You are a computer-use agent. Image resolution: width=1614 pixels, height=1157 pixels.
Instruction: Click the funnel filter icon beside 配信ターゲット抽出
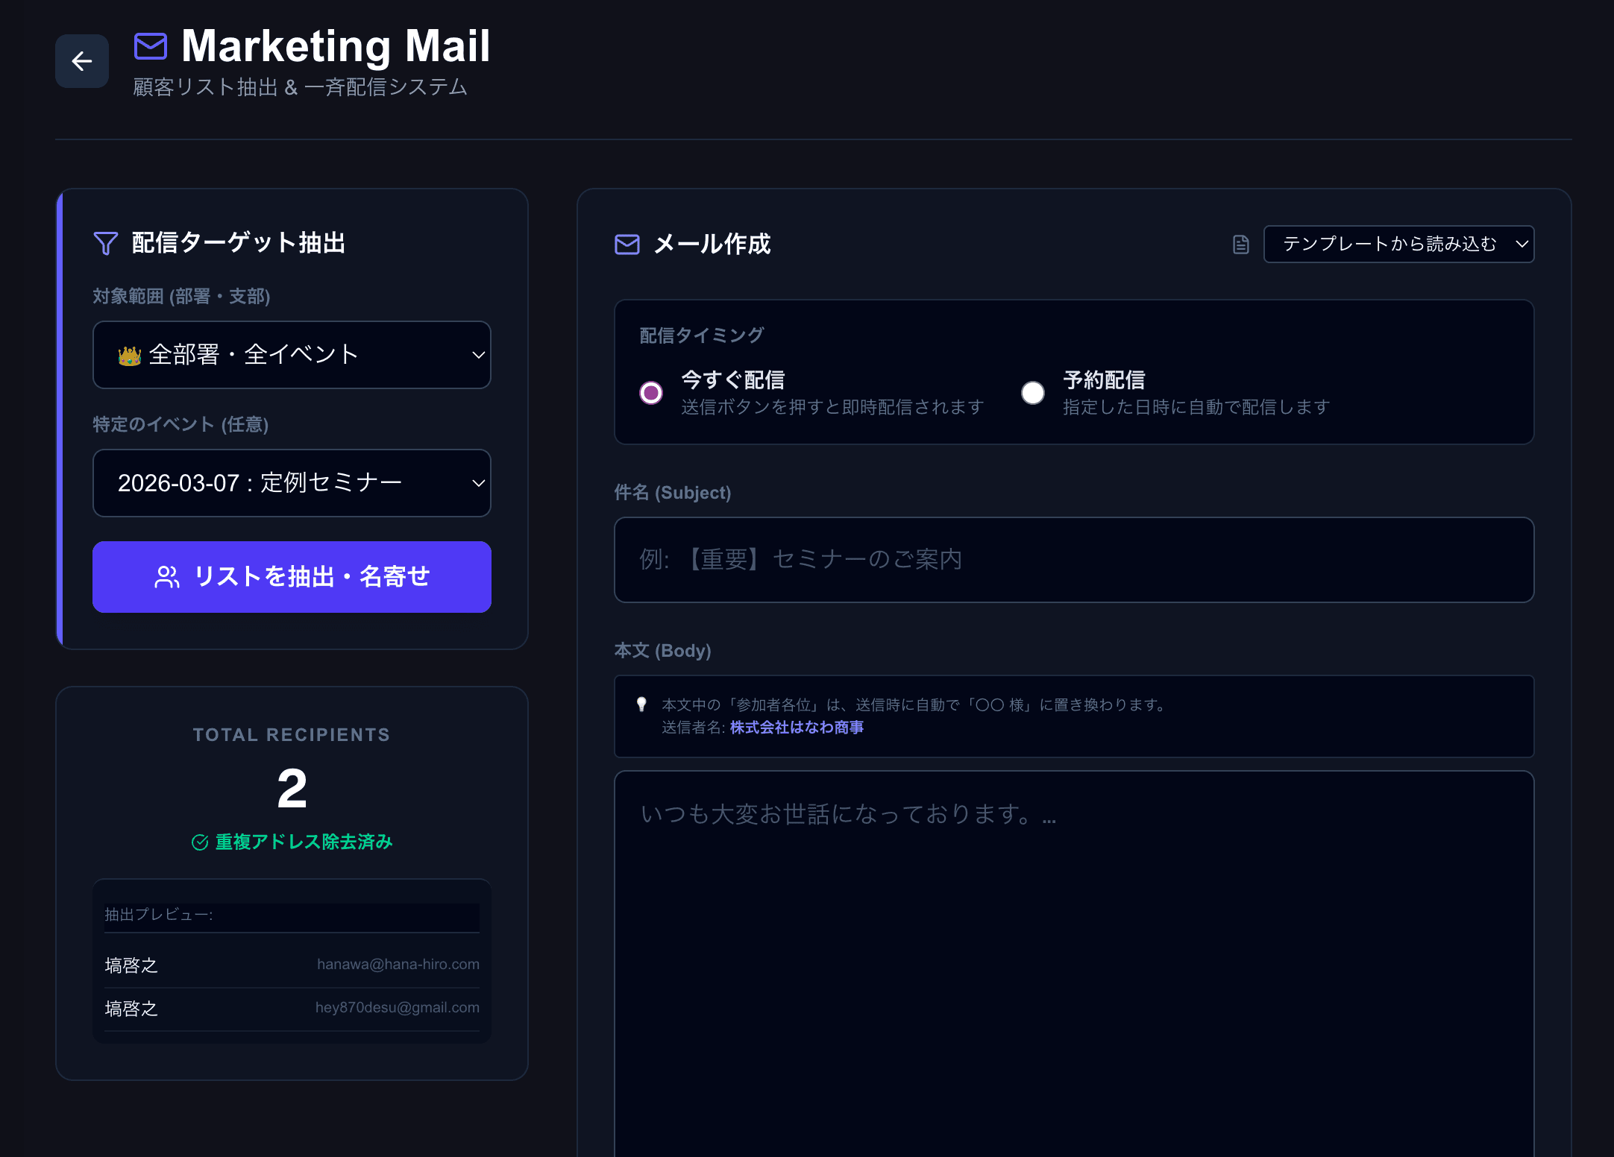point(105,243)
